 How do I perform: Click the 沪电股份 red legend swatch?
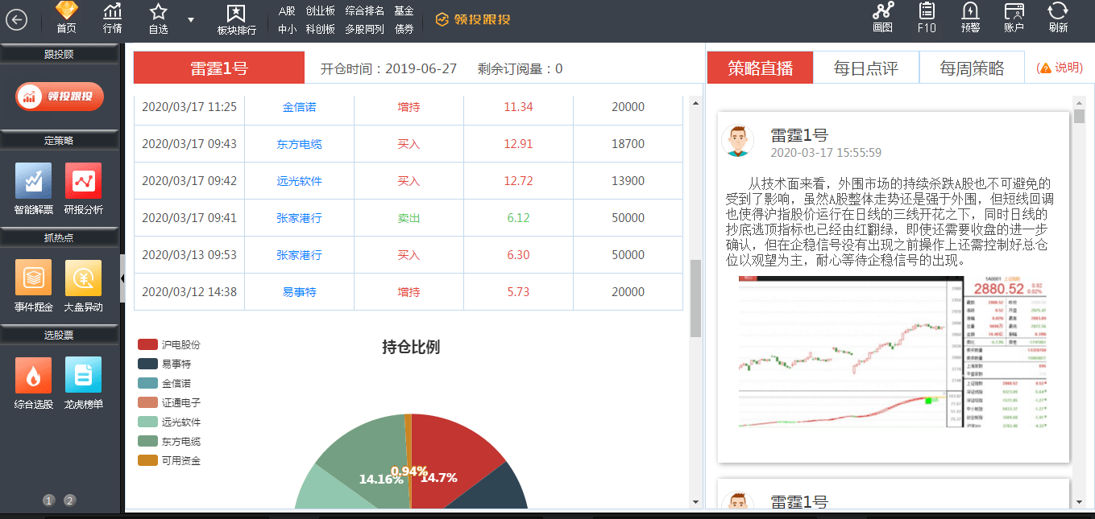(147, 344)
